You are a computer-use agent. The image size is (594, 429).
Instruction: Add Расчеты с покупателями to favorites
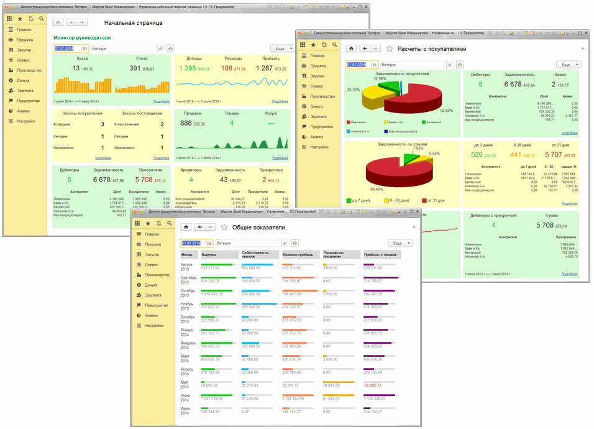pos(389,48)
